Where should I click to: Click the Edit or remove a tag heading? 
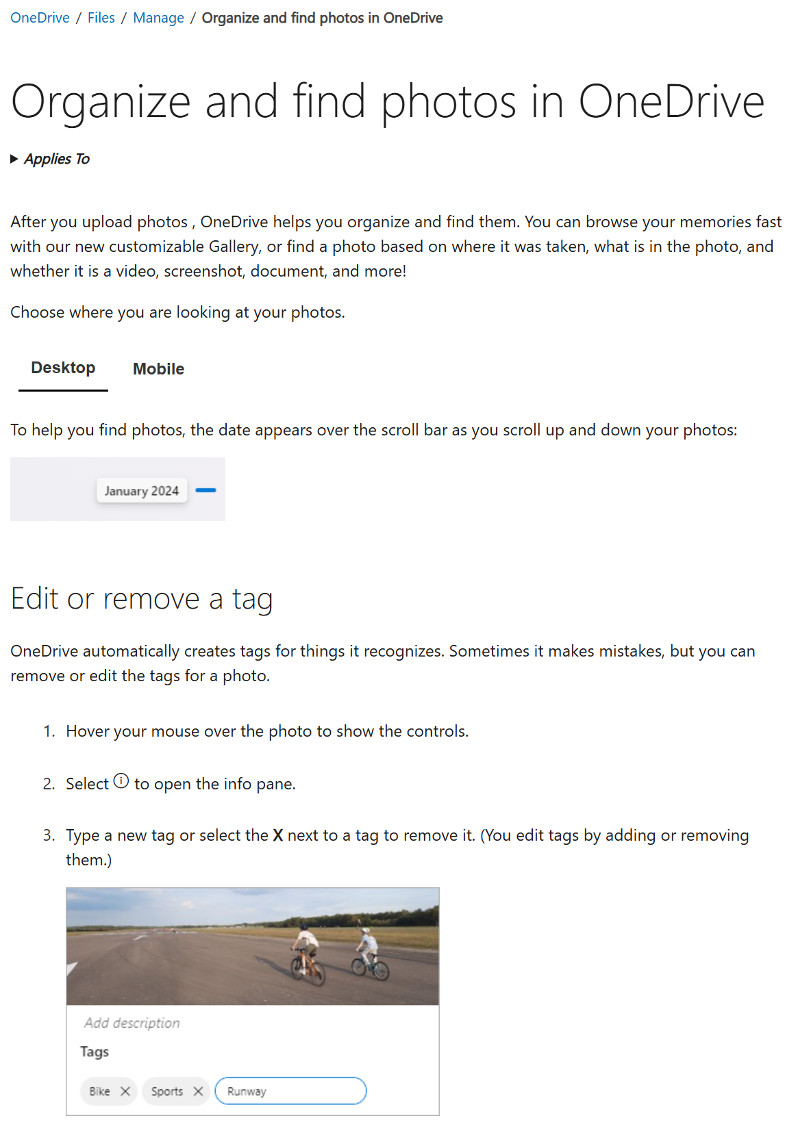click(x=142, y=599)
